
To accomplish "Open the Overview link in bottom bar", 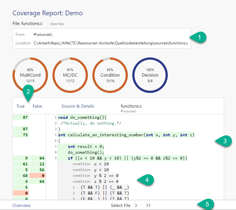I will point(22,206).
